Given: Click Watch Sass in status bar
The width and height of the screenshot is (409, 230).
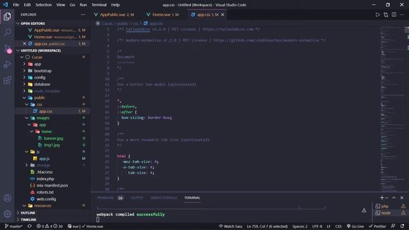Looking at the screenshot, I should 231,226.
